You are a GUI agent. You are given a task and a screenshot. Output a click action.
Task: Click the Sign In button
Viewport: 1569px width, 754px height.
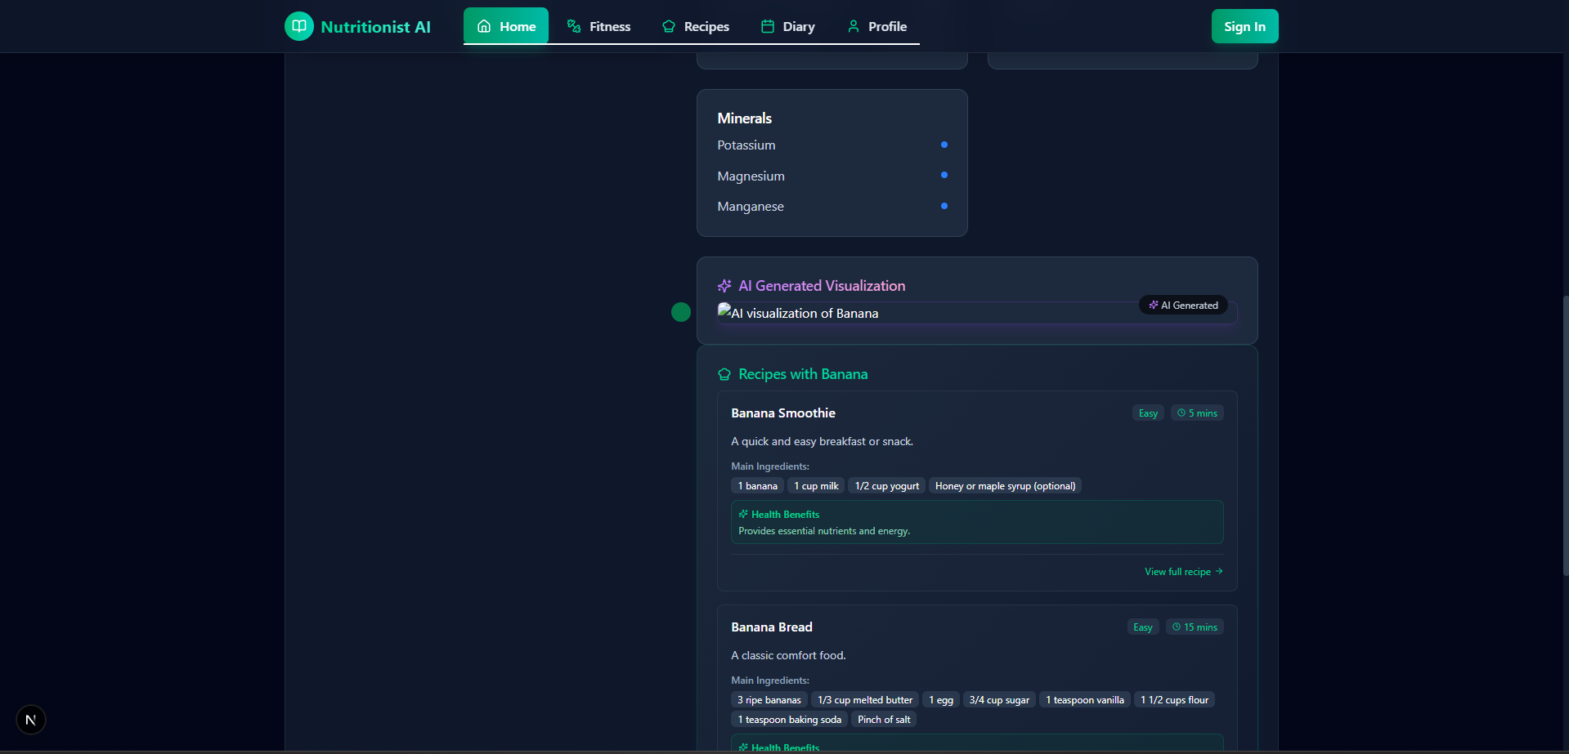pos(1244,26)
